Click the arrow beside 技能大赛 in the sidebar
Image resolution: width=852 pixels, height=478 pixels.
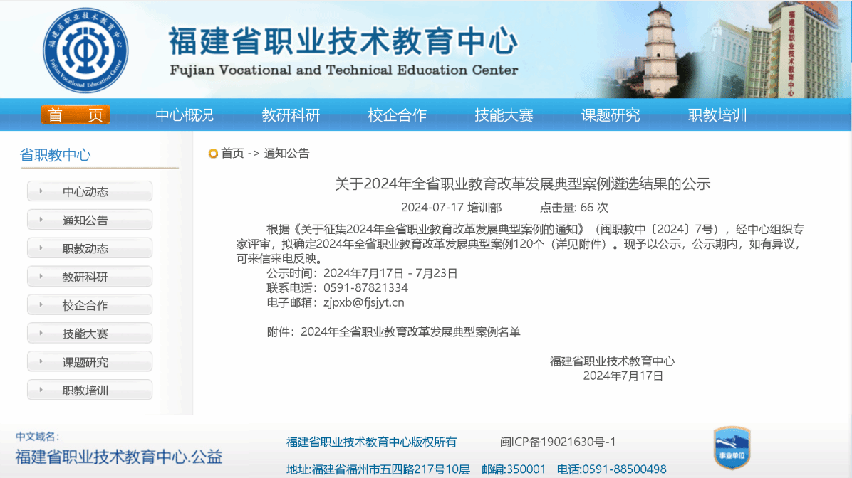pyautogui.click(x=41, y=334)
